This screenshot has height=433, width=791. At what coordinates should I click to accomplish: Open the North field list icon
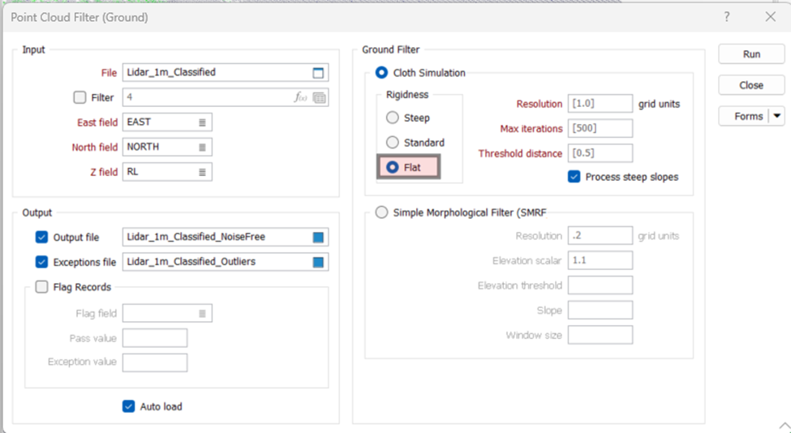coord(202,148)
